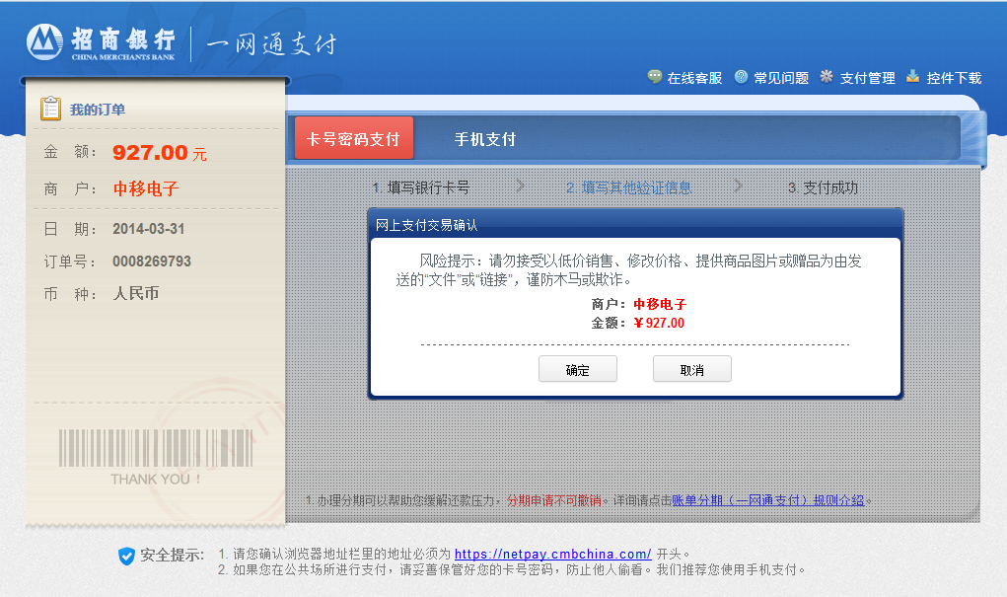Open the netpay.cmbchina.com link

553,554
